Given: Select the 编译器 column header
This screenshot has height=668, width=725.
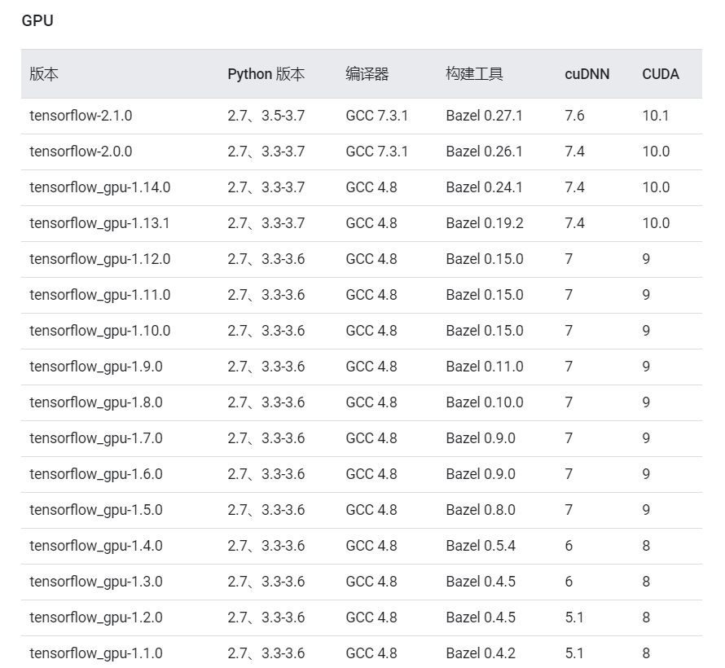Looking at the screenshot, I should point(367,74).
